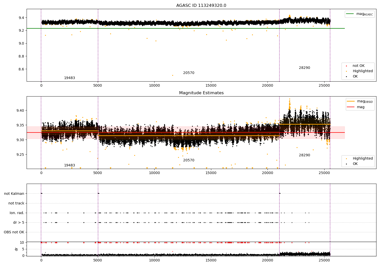Click y-tick 8.6 on top plot
This screenshot has height=266, width=380.
22,69
